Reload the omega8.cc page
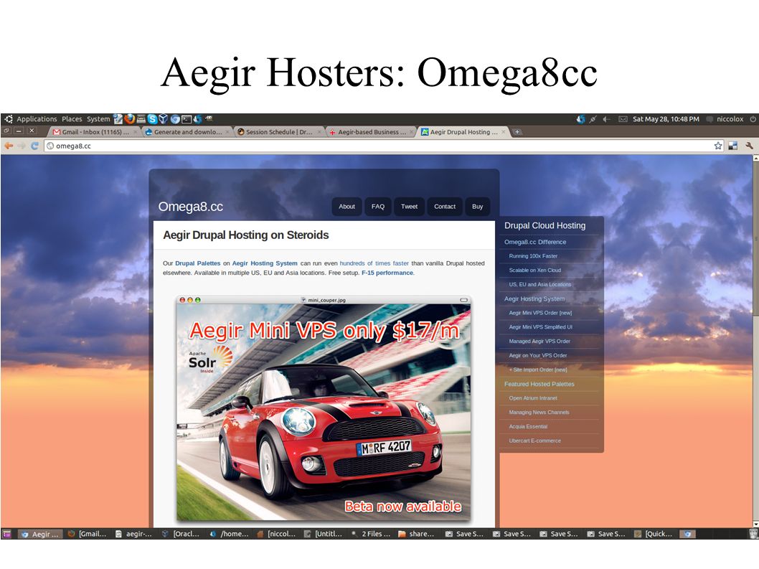 35,146
